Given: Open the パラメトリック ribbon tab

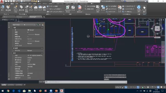Looking at the screenshot, I should coord(23,4).
